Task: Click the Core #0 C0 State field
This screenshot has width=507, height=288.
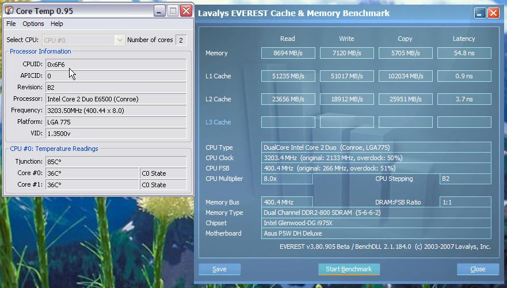Action: click(x=163, y=173)
